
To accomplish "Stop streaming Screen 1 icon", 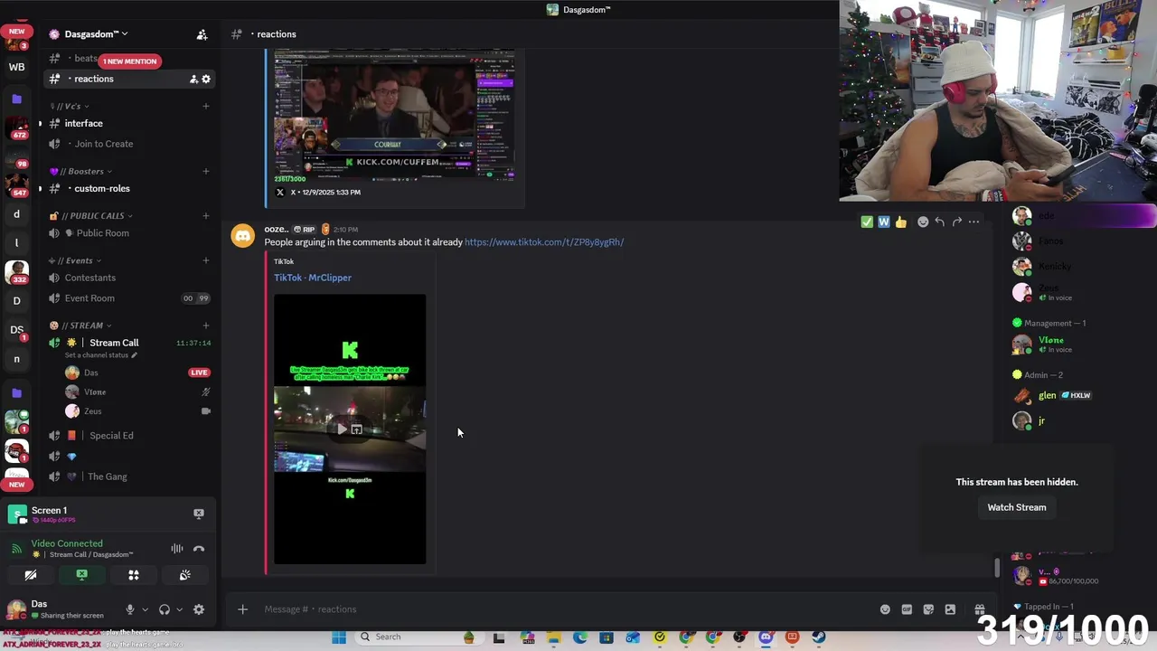I will (x=199, y=514).
